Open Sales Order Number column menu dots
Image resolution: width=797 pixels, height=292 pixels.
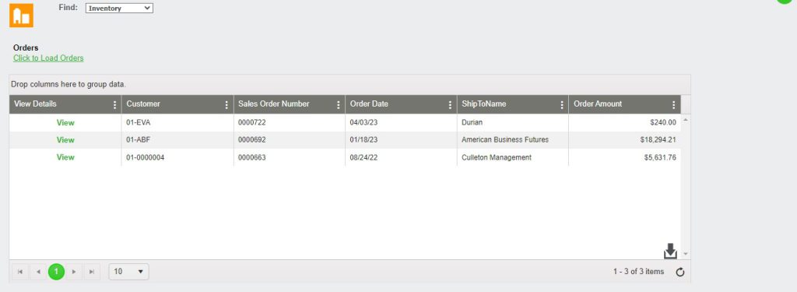point(339,105)
